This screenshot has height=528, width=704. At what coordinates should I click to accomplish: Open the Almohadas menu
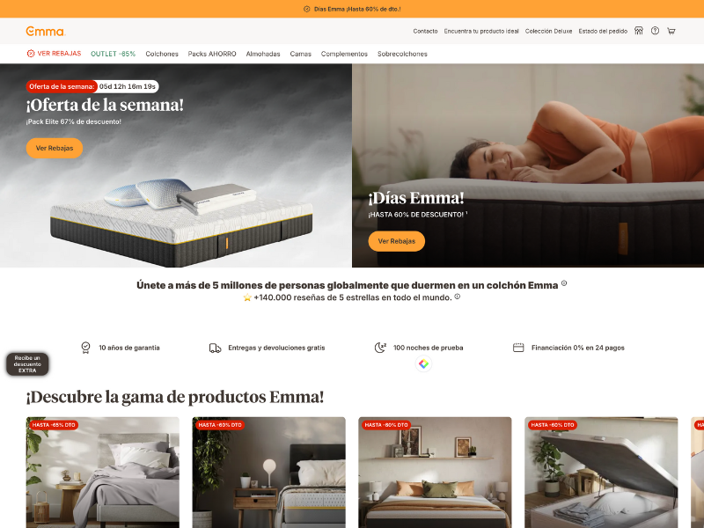pos(263,54)
